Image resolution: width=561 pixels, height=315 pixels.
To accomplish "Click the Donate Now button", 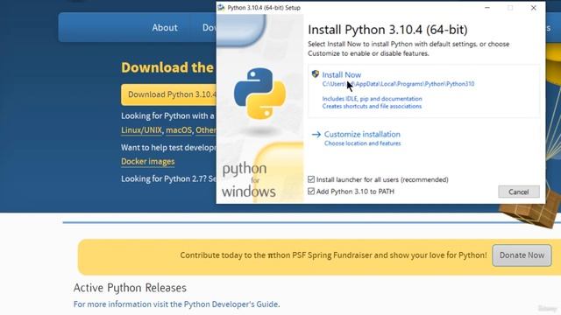I will tap(522, 255).
